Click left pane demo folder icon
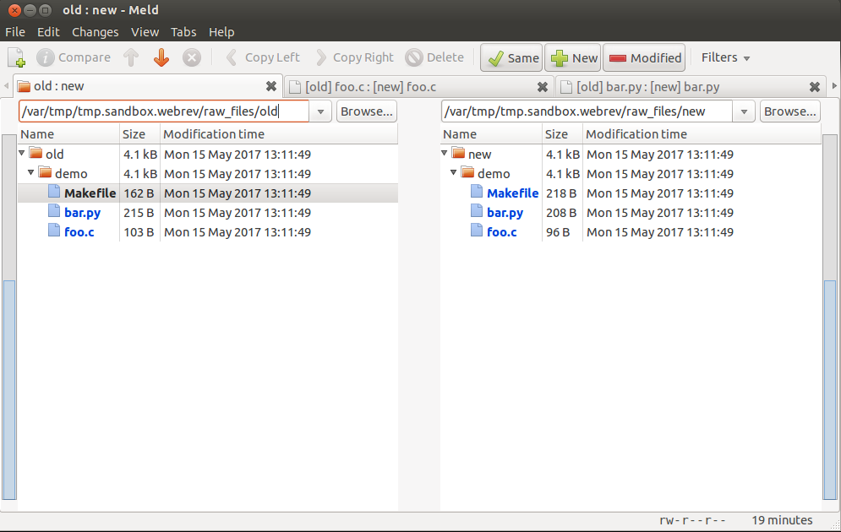 pyautogui.click(x=46, y=172)
